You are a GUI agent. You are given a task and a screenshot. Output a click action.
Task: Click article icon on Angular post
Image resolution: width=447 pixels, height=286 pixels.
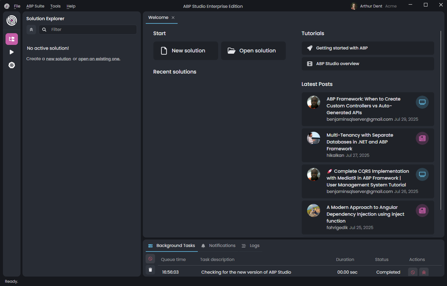point(422,211)
